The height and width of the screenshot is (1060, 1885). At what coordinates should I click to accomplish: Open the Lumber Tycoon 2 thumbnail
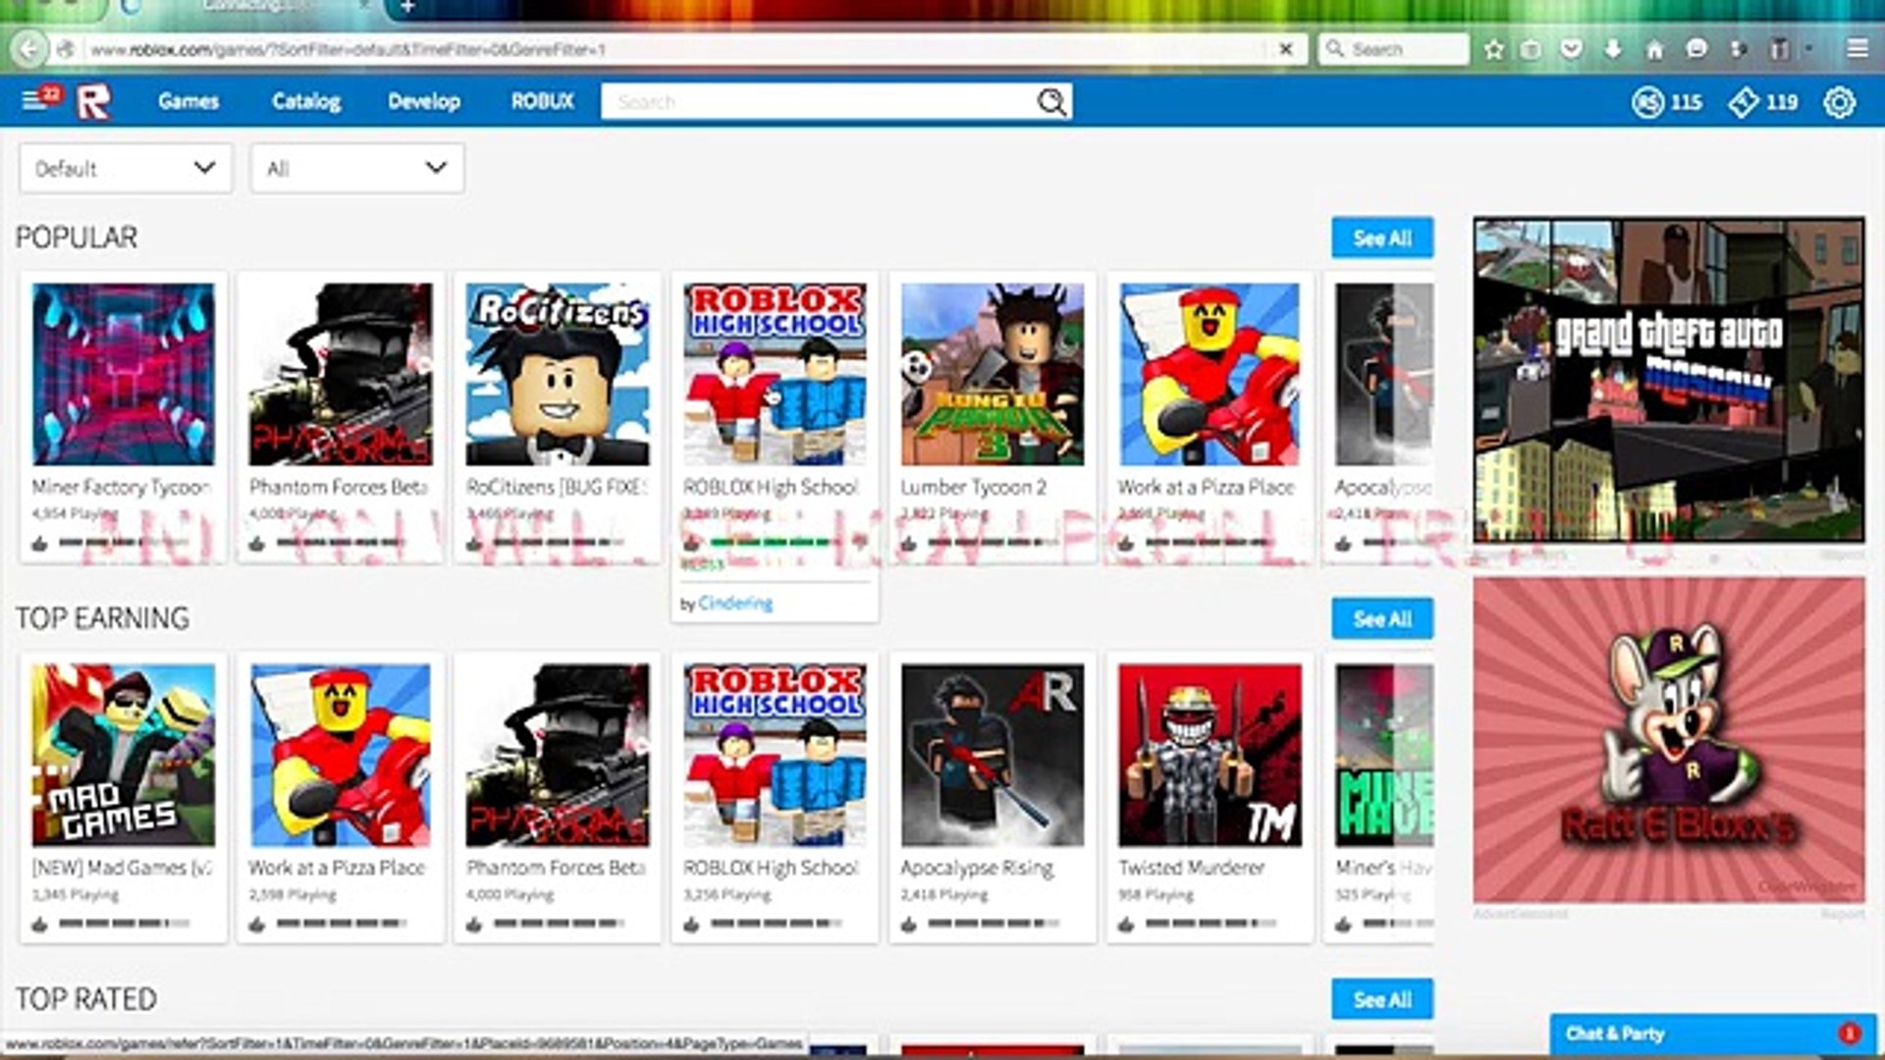coord(993,374)
